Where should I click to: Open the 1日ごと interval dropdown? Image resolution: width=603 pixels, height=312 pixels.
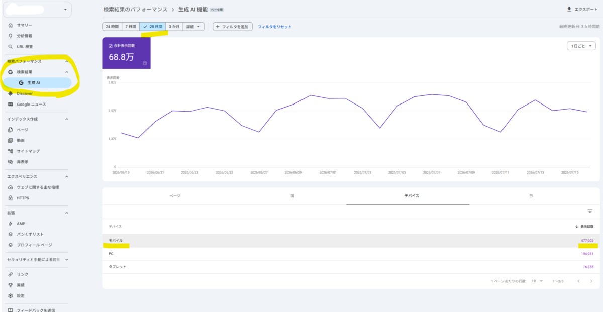[x=581, y=46]
